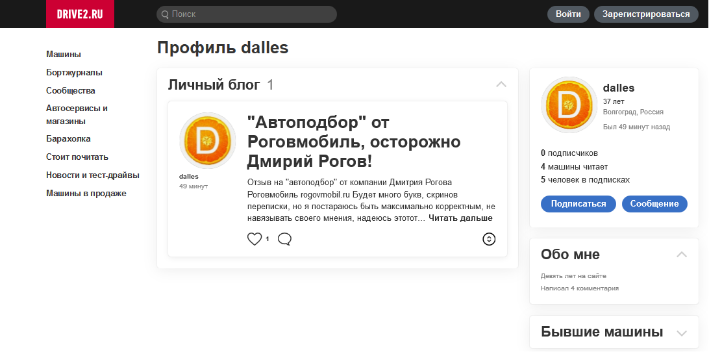
Task: Open dalles avatar in the profile card
Action: point(569,105)
